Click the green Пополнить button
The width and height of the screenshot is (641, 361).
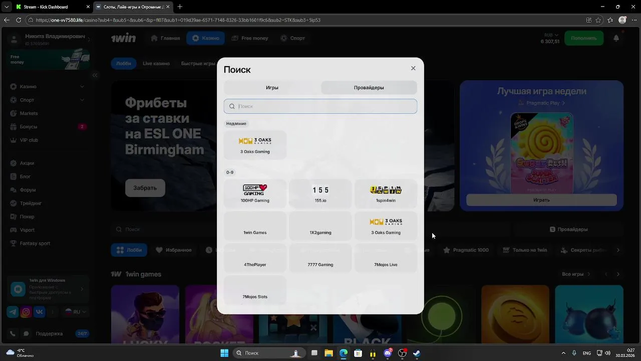pos(583,38)
